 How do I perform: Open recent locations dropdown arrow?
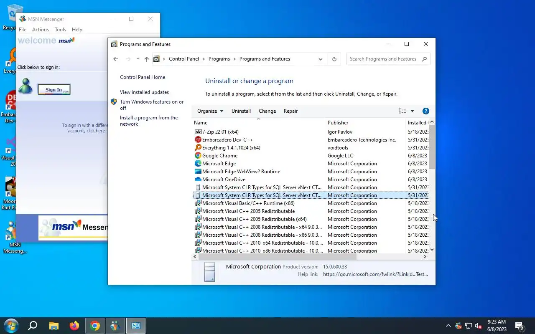pos(138,59)
